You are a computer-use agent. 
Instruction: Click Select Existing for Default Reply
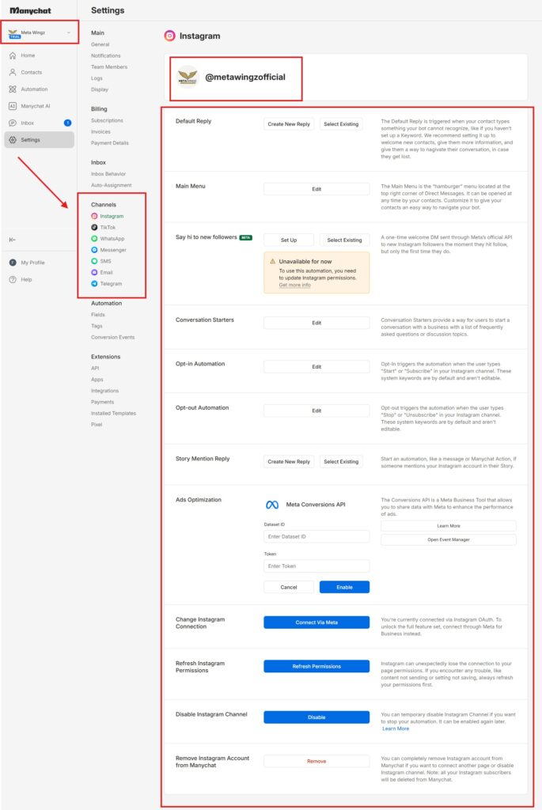click(x=341, y=124)
